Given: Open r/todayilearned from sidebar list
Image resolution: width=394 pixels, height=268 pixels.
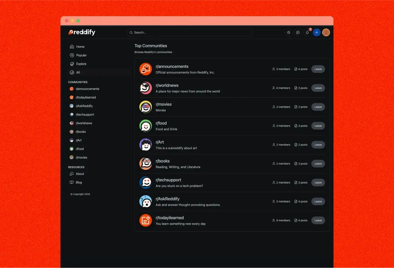Looking at the screenshot, I should click(83, 97).
